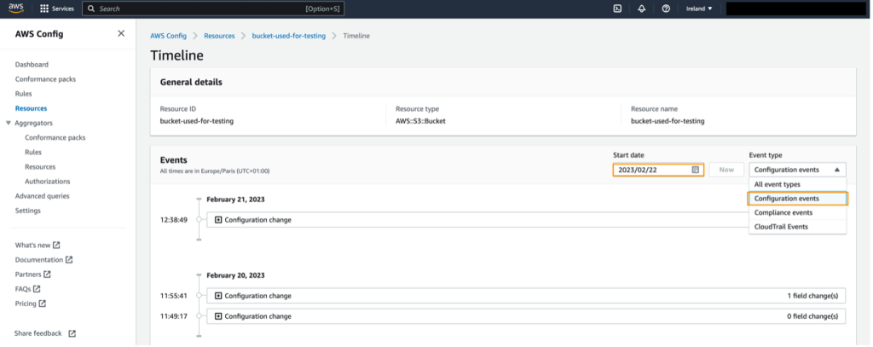873x347 pixels.
Task: Click external-link icon beside FAQs
Action: [x=37, y=288]
